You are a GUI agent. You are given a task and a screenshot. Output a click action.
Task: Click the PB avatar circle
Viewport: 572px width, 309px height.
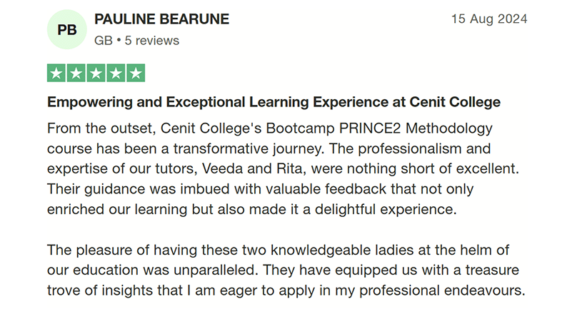coord(67,29)
